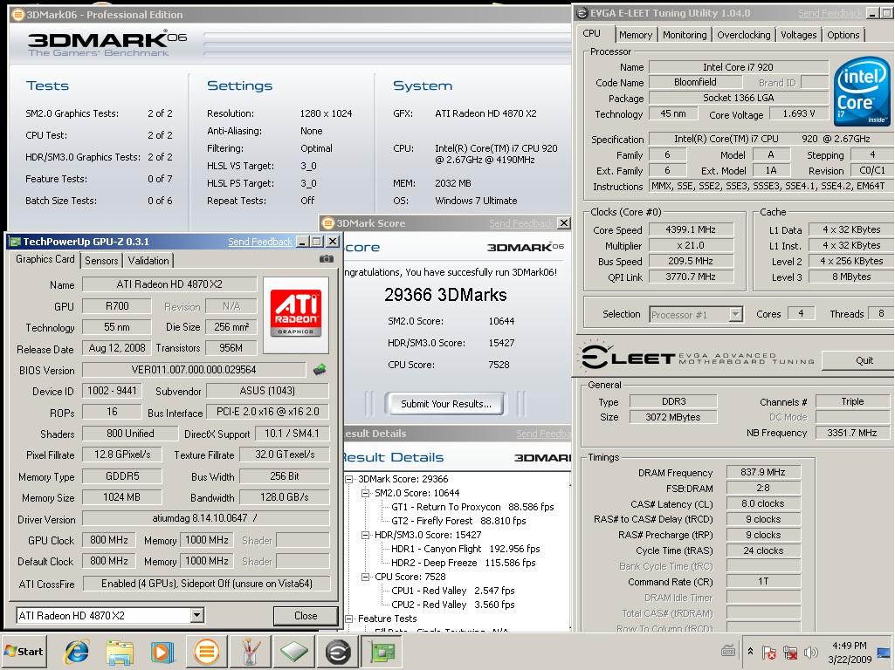This screenshot has height=670, width=895.
Task: Click the keyboard tray icon
Action: click(x=728, y=651)
